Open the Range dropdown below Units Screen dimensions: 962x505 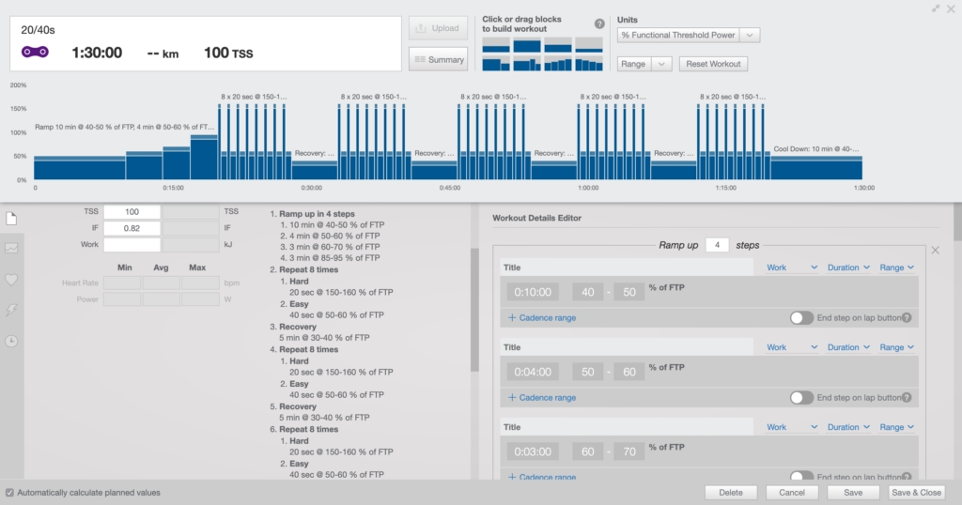pyautogui.click(x=644, y=64)
